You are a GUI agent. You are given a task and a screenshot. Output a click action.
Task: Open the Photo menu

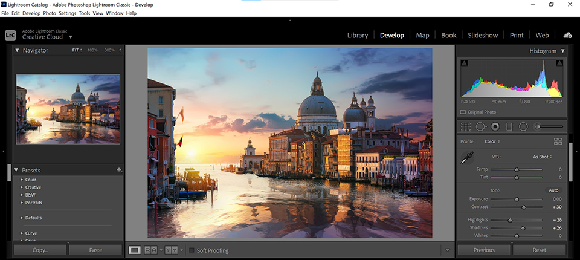50,13
